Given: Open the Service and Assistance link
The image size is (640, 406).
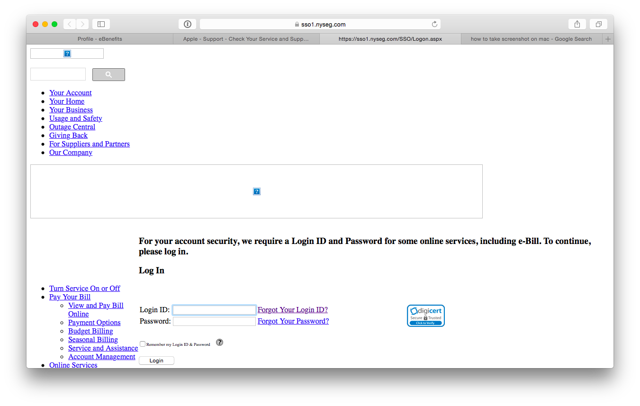Looking at the screenshot, I should 103,348.
